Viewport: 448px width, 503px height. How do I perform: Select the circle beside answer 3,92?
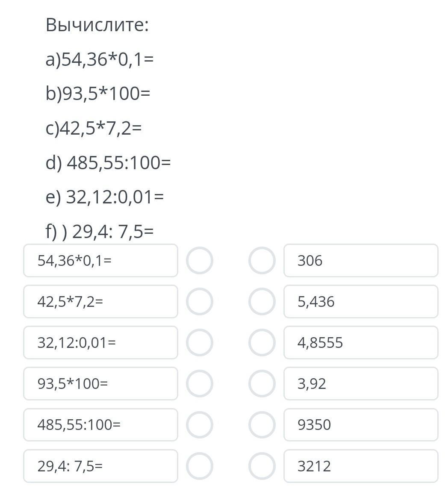pos(262,384)
